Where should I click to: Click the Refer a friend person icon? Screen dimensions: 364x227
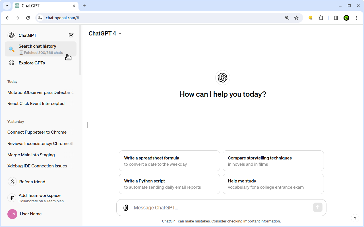click(x=12, y=182)
